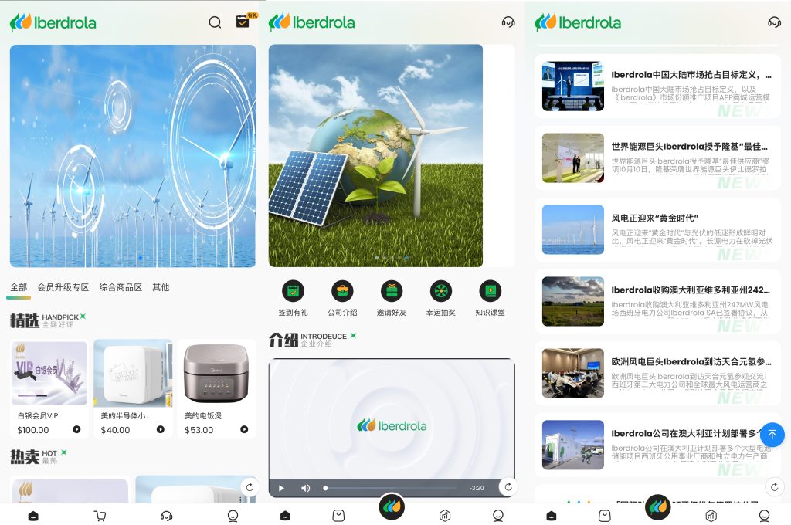Switch to the 综合商品区 tab

coord(121,287)
